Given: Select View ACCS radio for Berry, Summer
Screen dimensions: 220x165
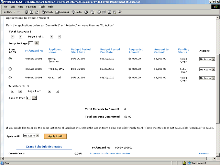Looking at the screenshot, I should 10,59.
